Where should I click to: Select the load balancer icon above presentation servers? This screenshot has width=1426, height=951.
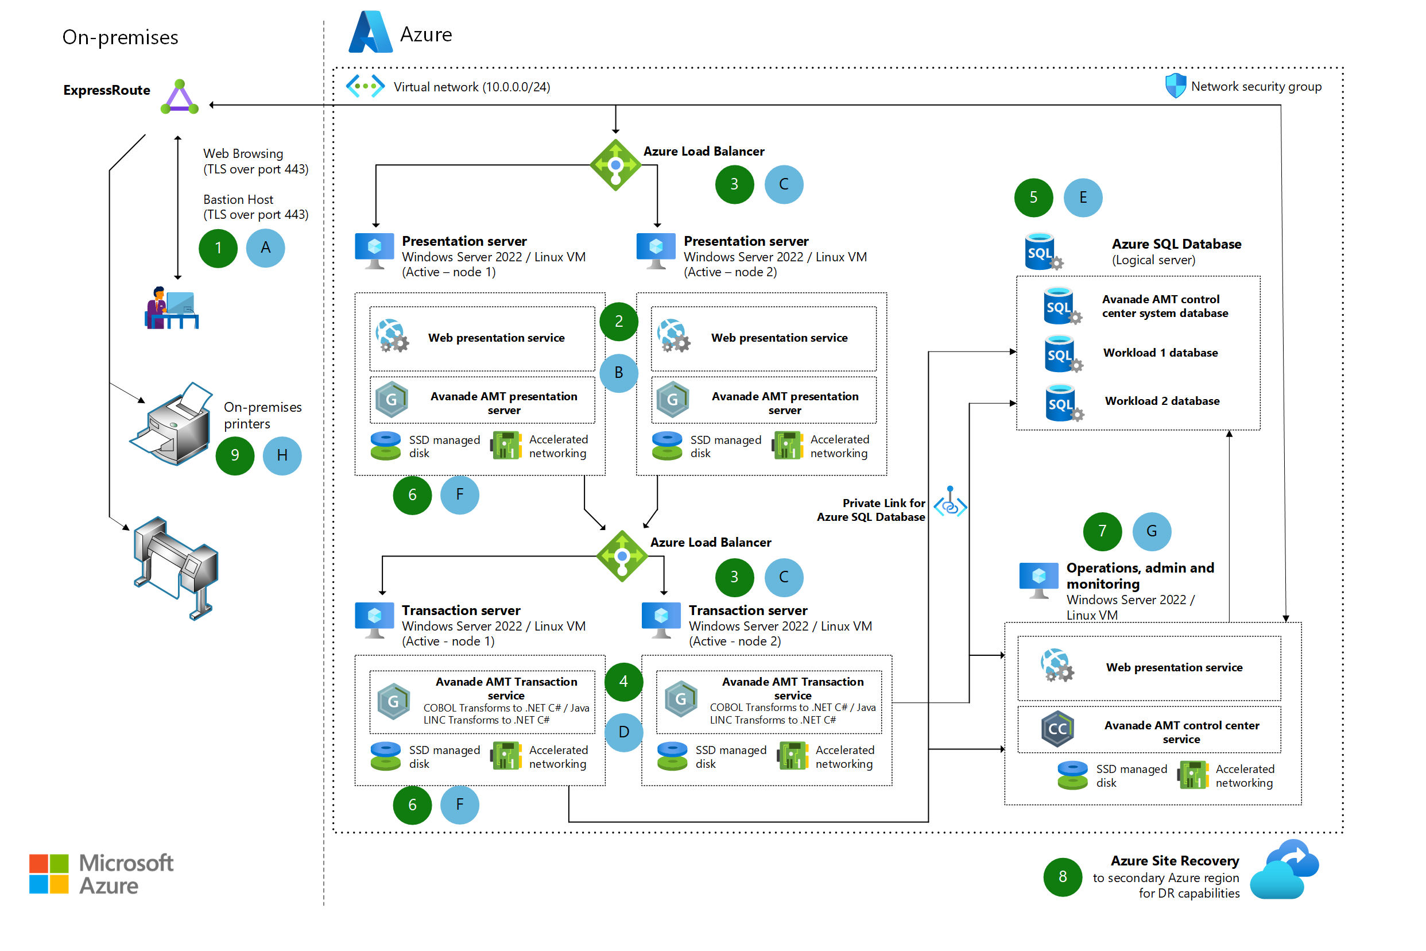point(616,165)
